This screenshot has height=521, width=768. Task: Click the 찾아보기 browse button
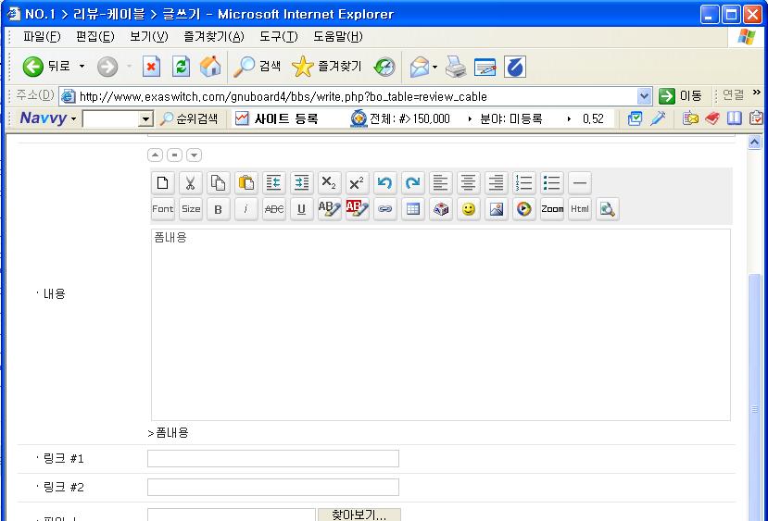(x=359, y=515)
